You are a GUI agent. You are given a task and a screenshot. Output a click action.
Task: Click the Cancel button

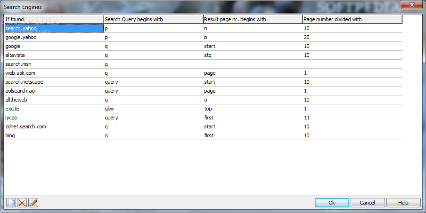367,203
